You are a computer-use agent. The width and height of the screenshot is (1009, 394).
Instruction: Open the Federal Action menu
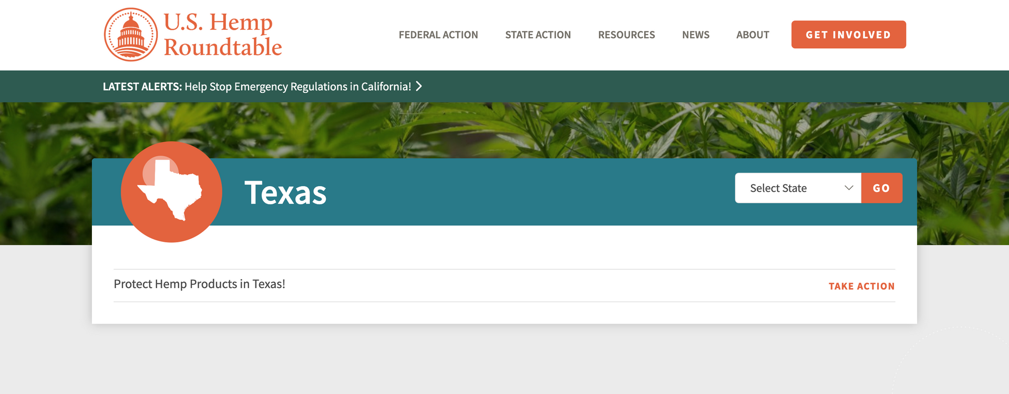coord(438,35)
